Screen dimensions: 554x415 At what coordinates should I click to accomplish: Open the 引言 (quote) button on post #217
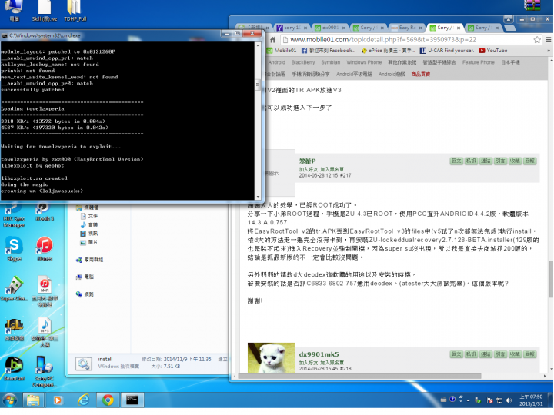tap(500, 161)
